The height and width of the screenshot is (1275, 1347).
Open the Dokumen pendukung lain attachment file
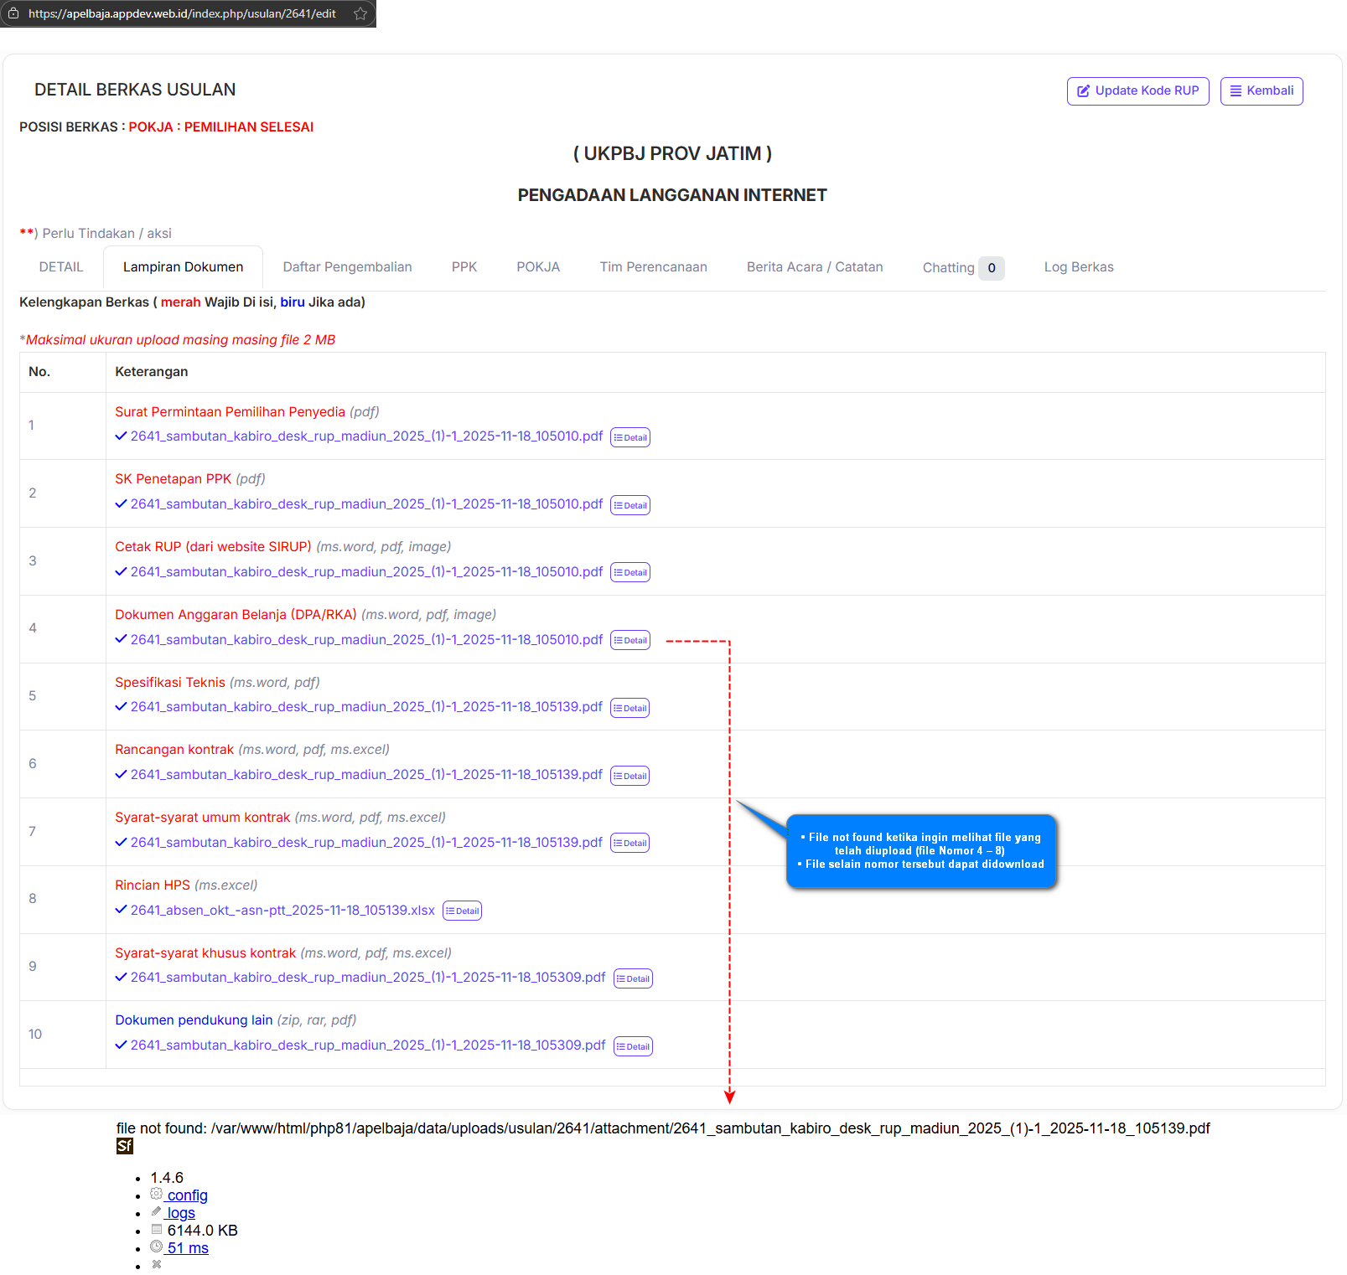(368, 1045)
